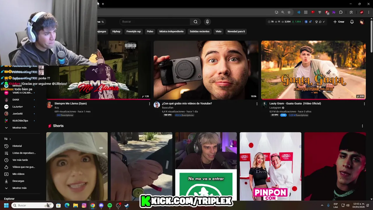Open Steam from the taskbar
The width and height of the screenshot is (373, 210).
pos(126,205)
